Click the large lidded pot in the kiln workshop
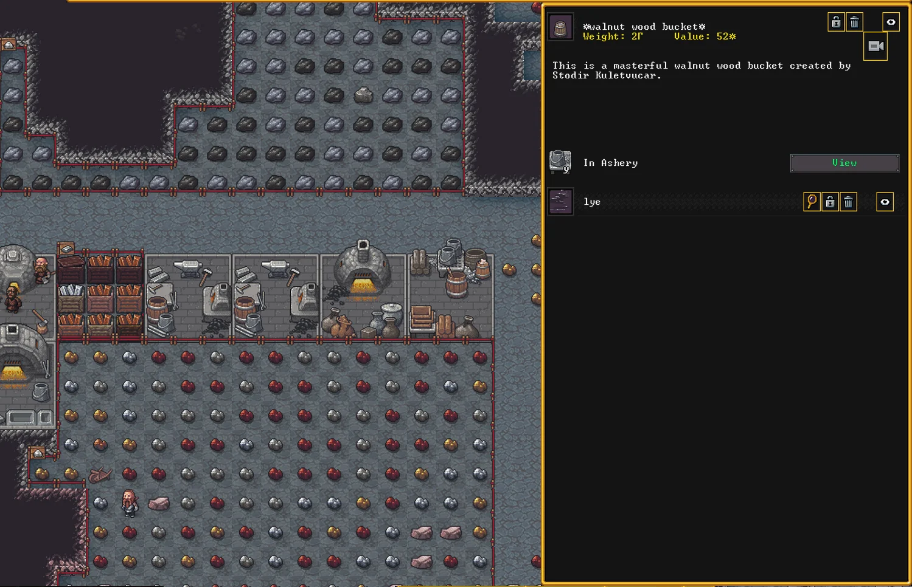 coord(392,315)
